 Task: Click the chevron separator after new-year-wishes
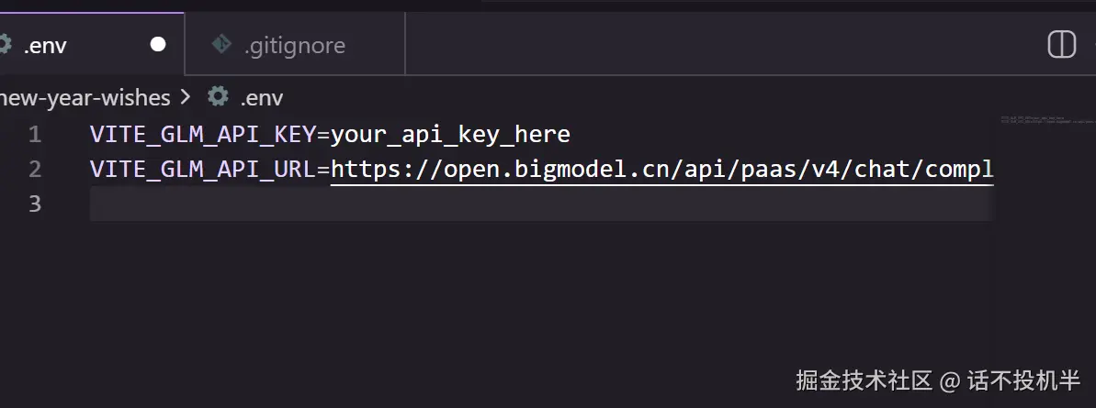[186, 97]
